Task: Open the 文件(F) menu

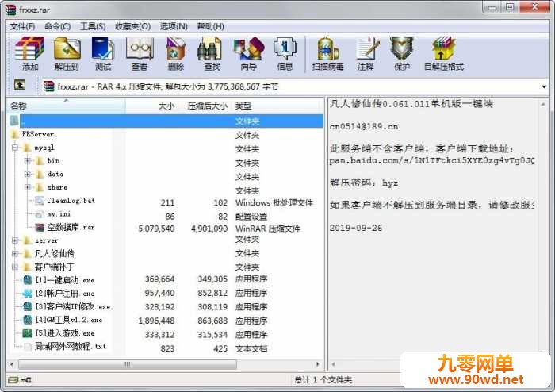Action: pos(22,26)
